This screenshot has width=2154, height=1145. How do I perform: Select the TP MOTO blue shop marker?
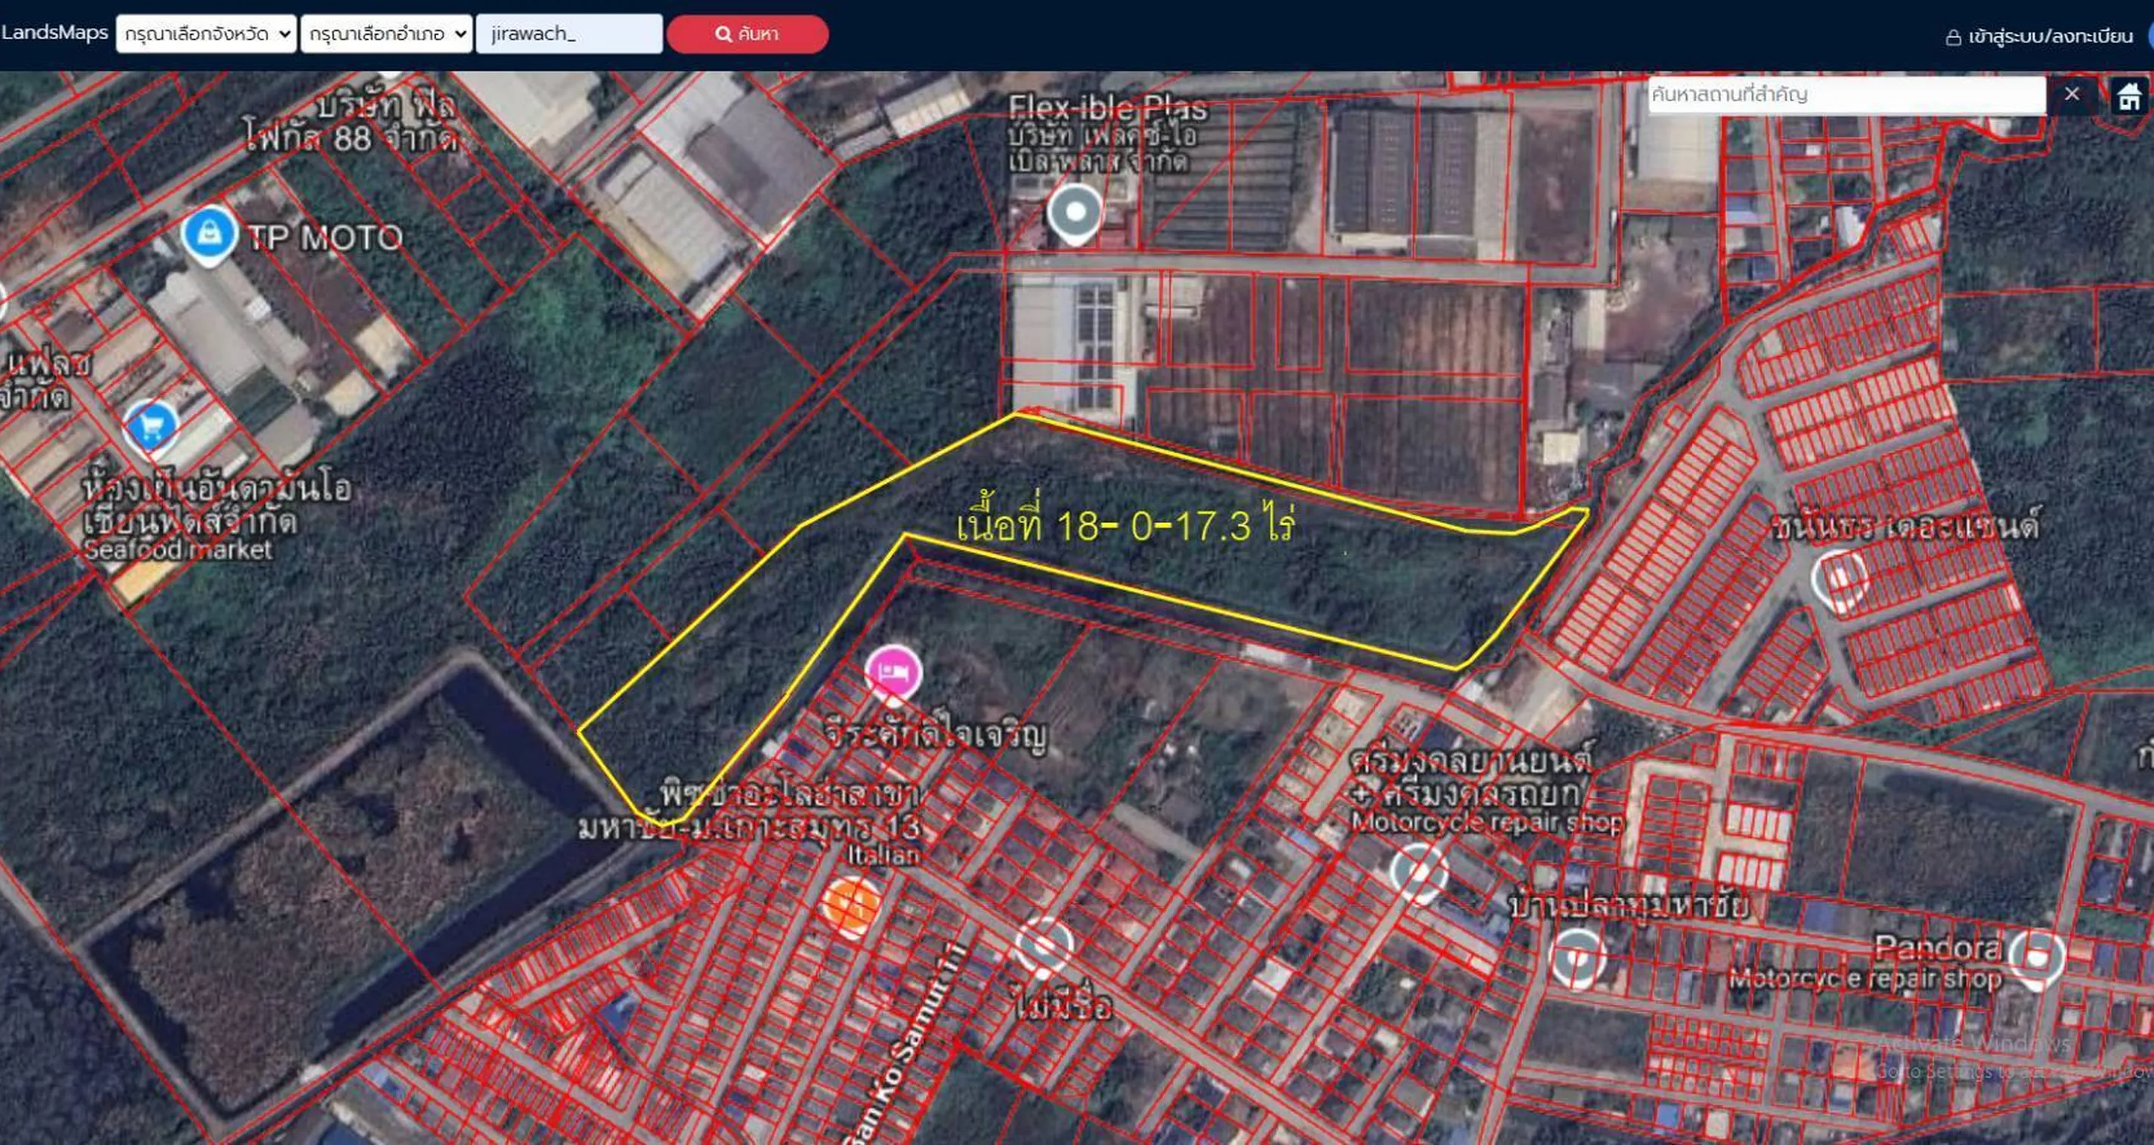pyautogui.click(x=208, y=234)
